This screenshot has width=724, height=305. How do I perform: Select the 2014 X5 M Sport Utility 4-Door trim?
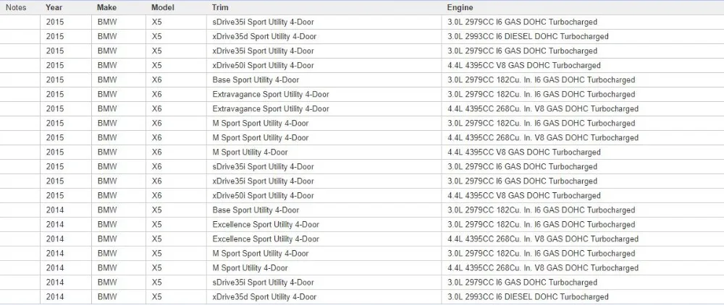(x=250, y=267)
